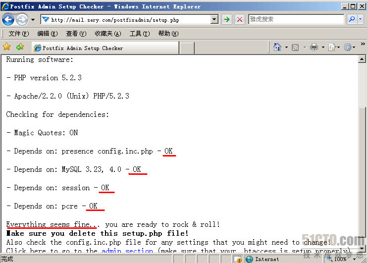Click the Home page icon
Screen dimensions: 368x263
277,47
